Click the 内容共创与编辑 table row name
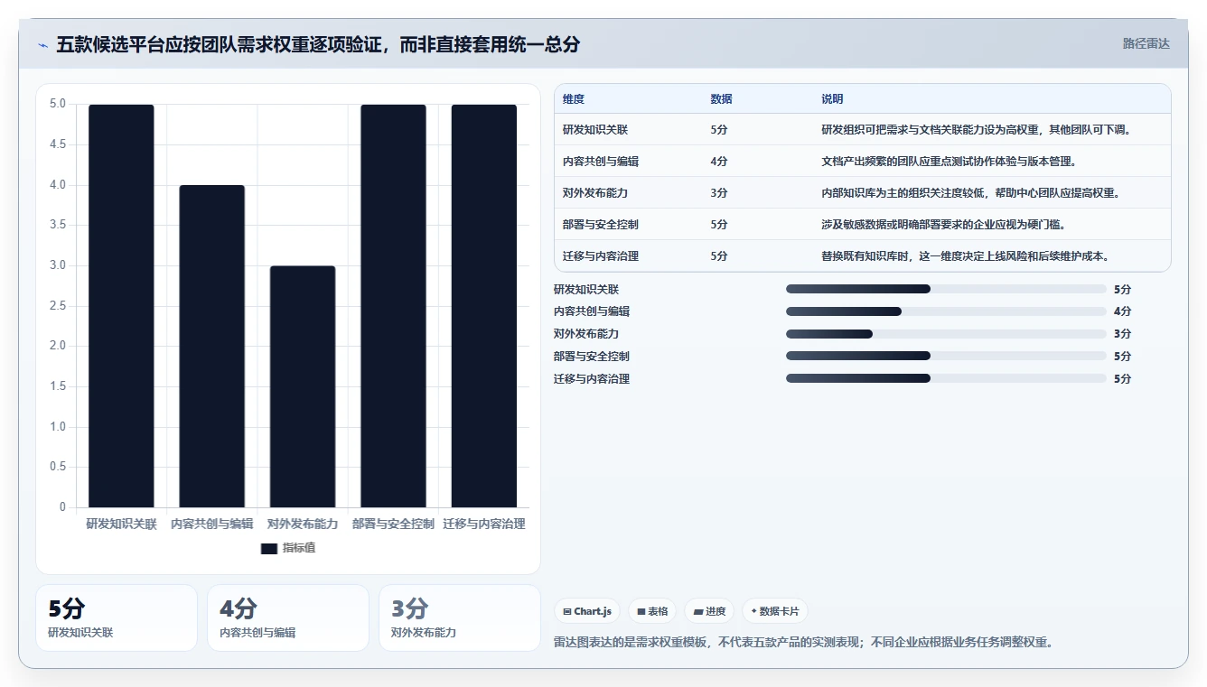 coord(601,162)
